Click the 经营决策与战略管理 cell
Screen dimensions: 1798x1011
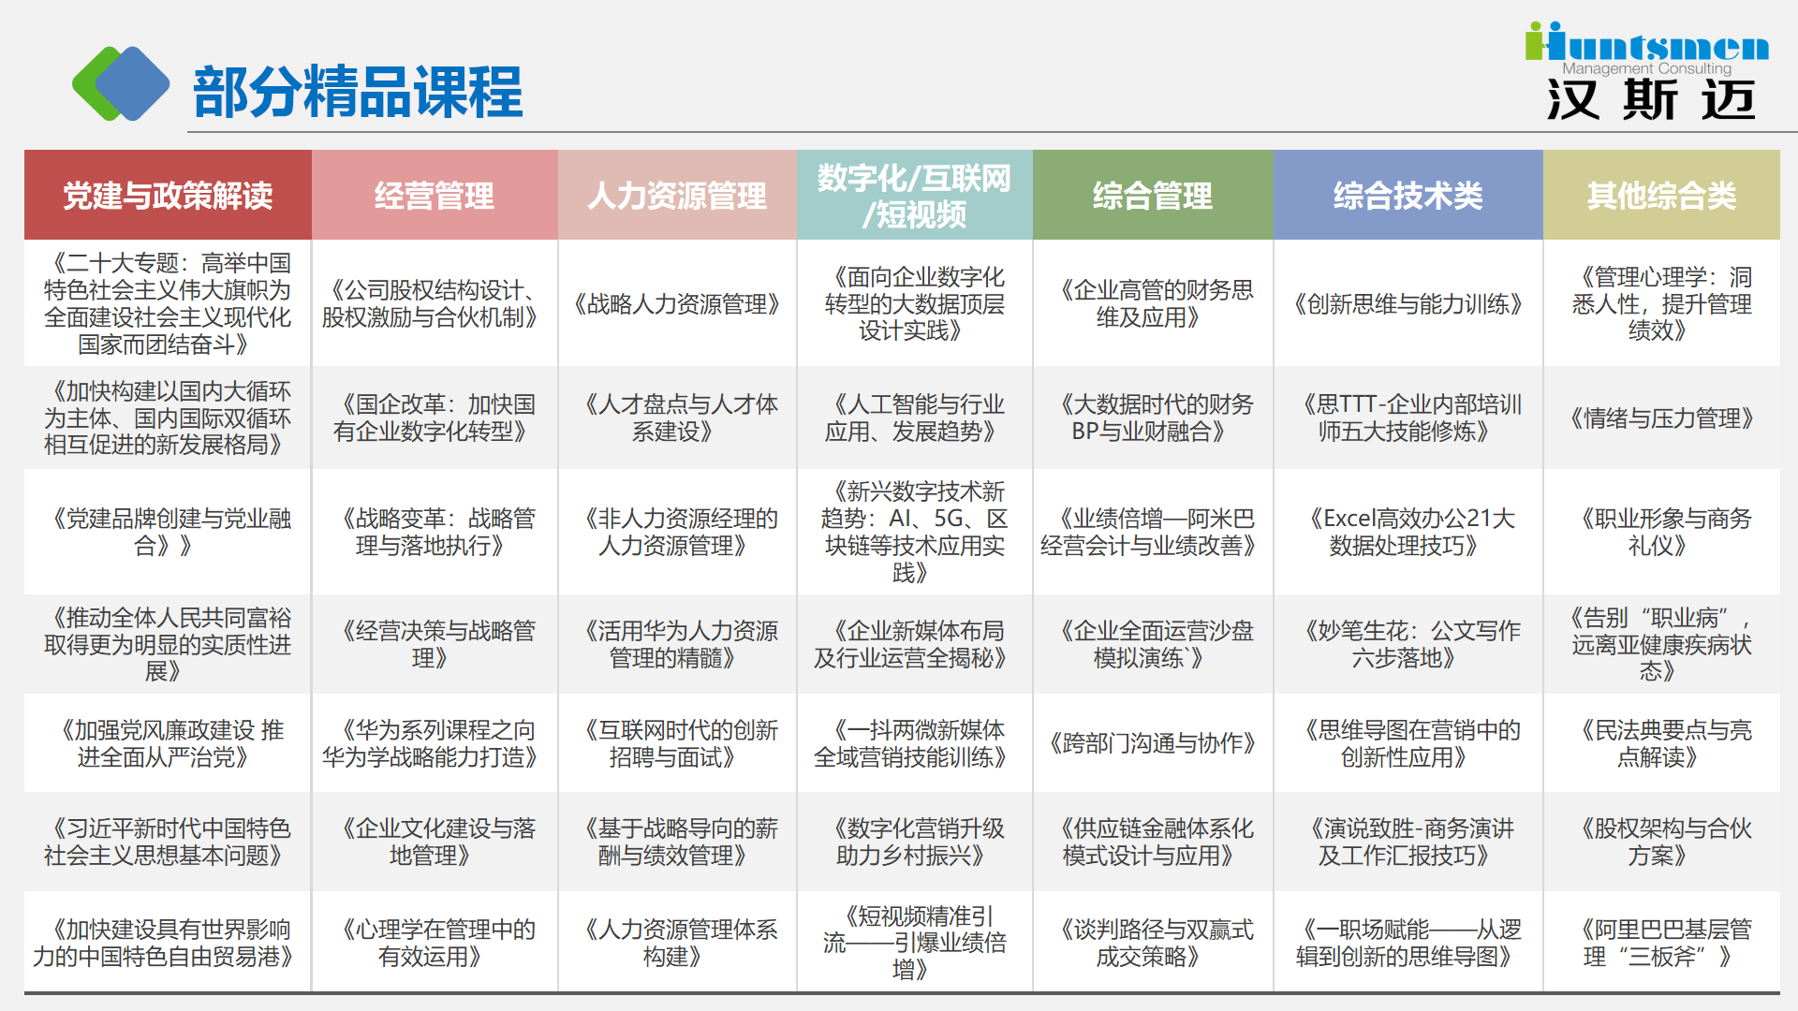coord(435,644)
